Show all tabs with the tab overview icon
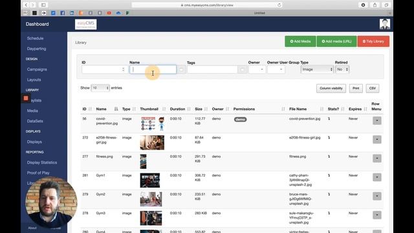Viewport: 414px width, 233px height. pyautogui.click(x=386, y=5)
